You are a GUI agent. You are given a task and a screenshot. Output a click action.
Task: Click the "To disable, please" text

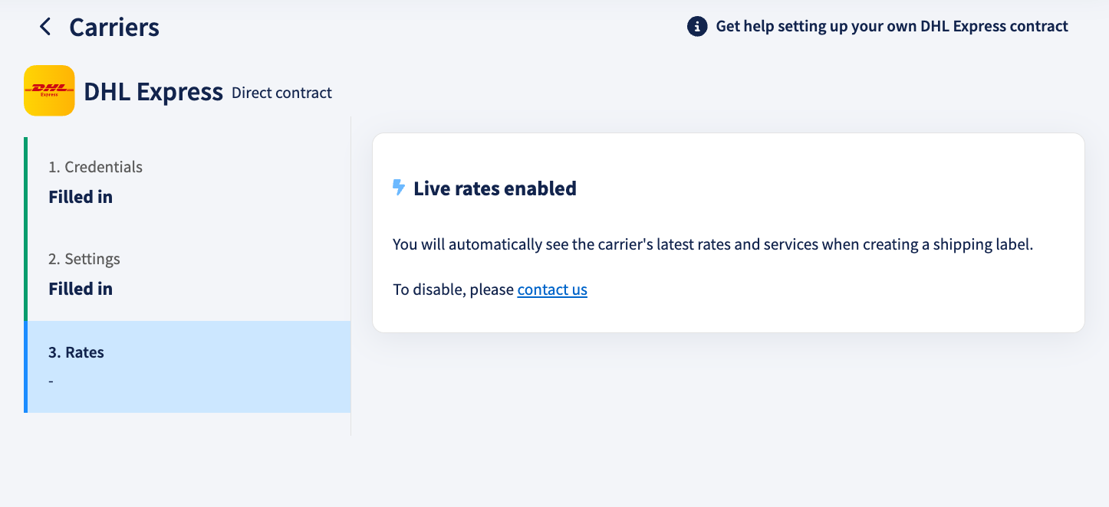(x=453, y=289)
